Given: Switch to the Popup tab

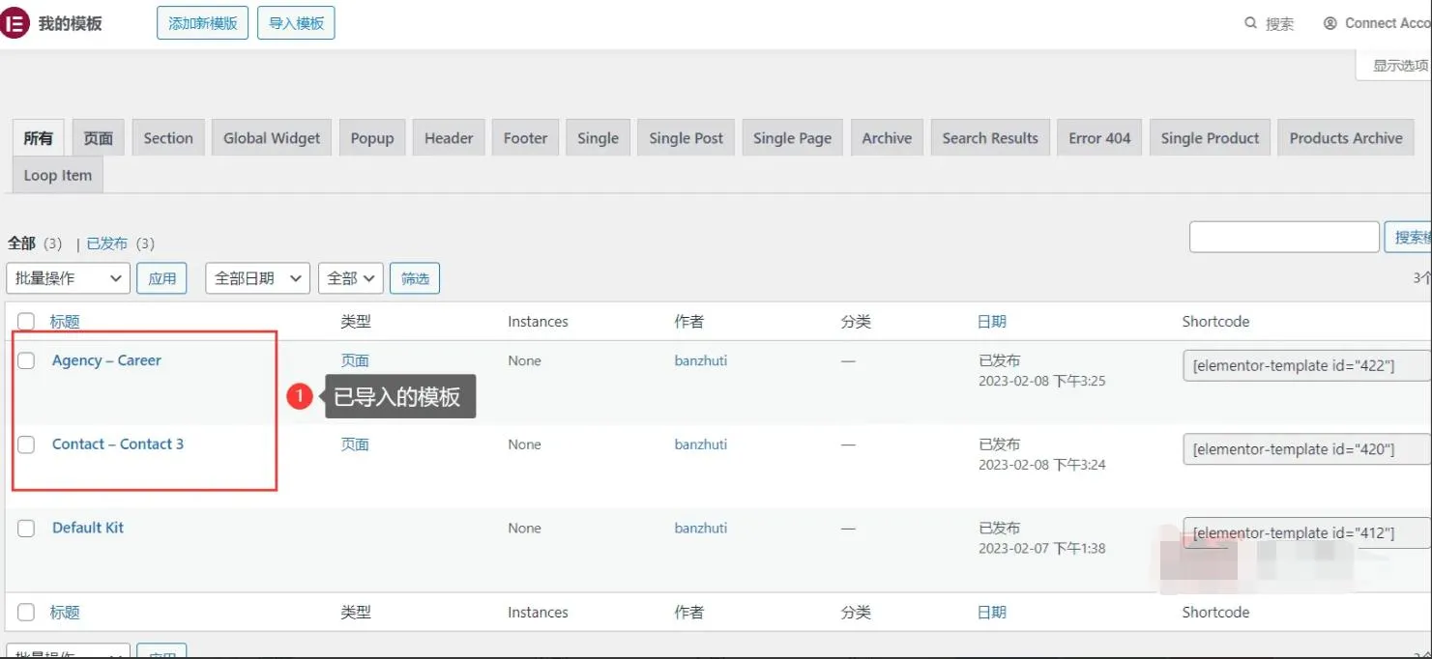Looking at the screenshot, I should pyautogui.click(x=372, y=138).
